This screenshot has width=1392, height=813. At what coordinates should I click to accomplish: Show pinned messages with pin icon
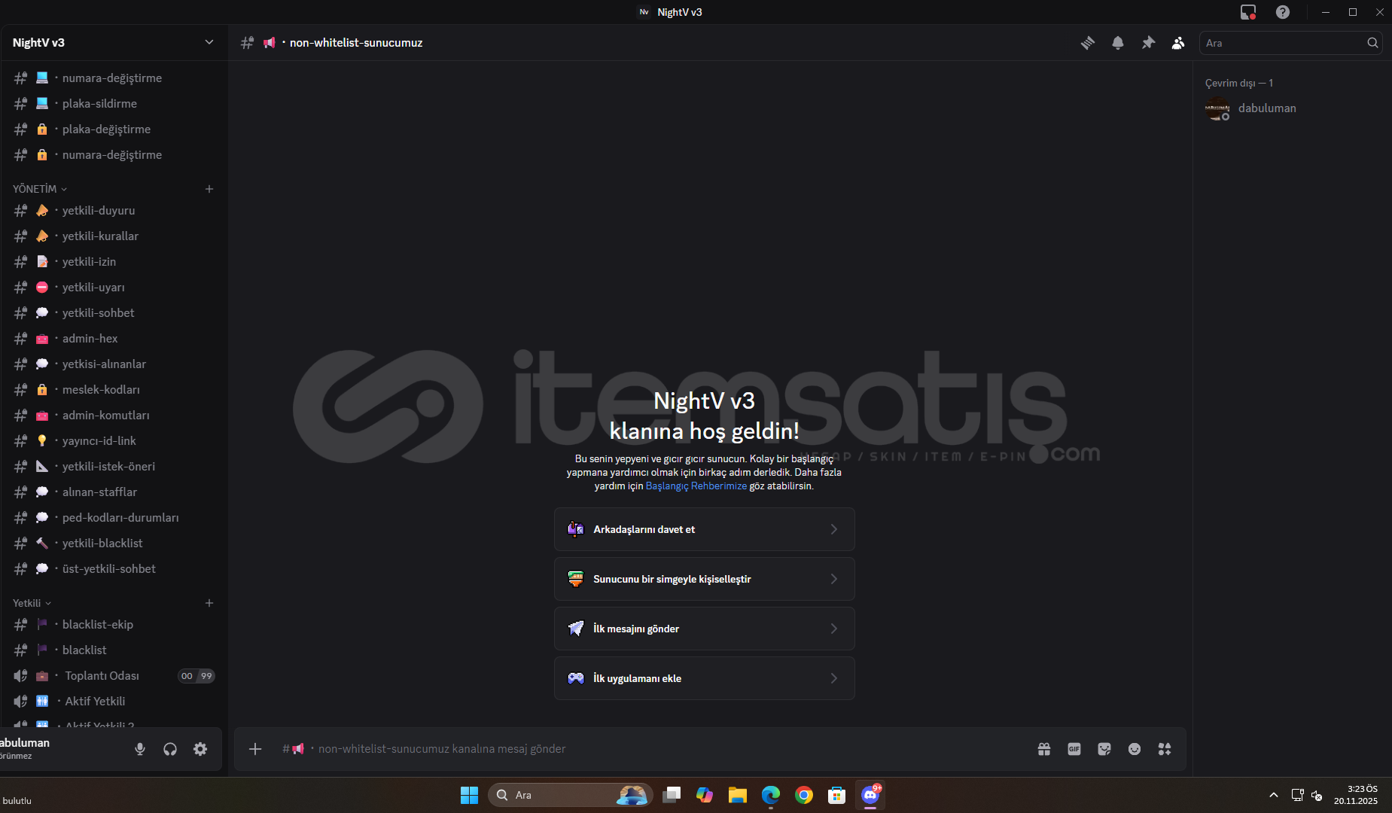point(1148,43)
